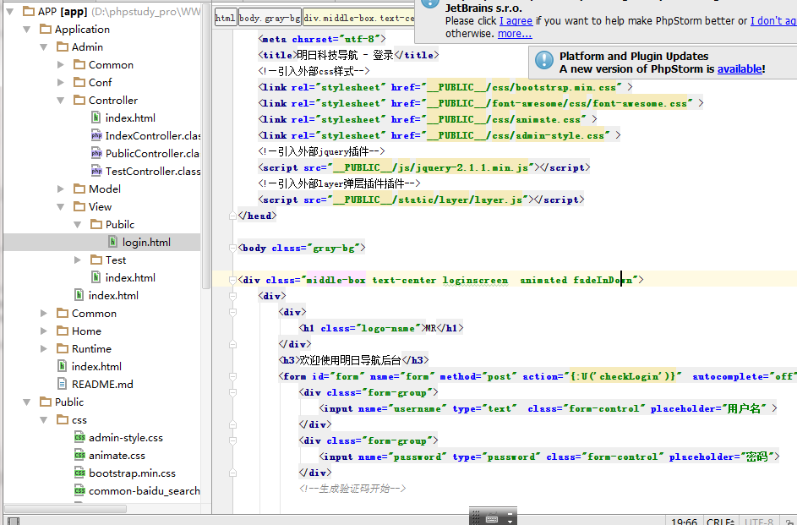Click the CSS icon of admin-style.css
This screenshot has height=525, width=797.
(79, 438)
